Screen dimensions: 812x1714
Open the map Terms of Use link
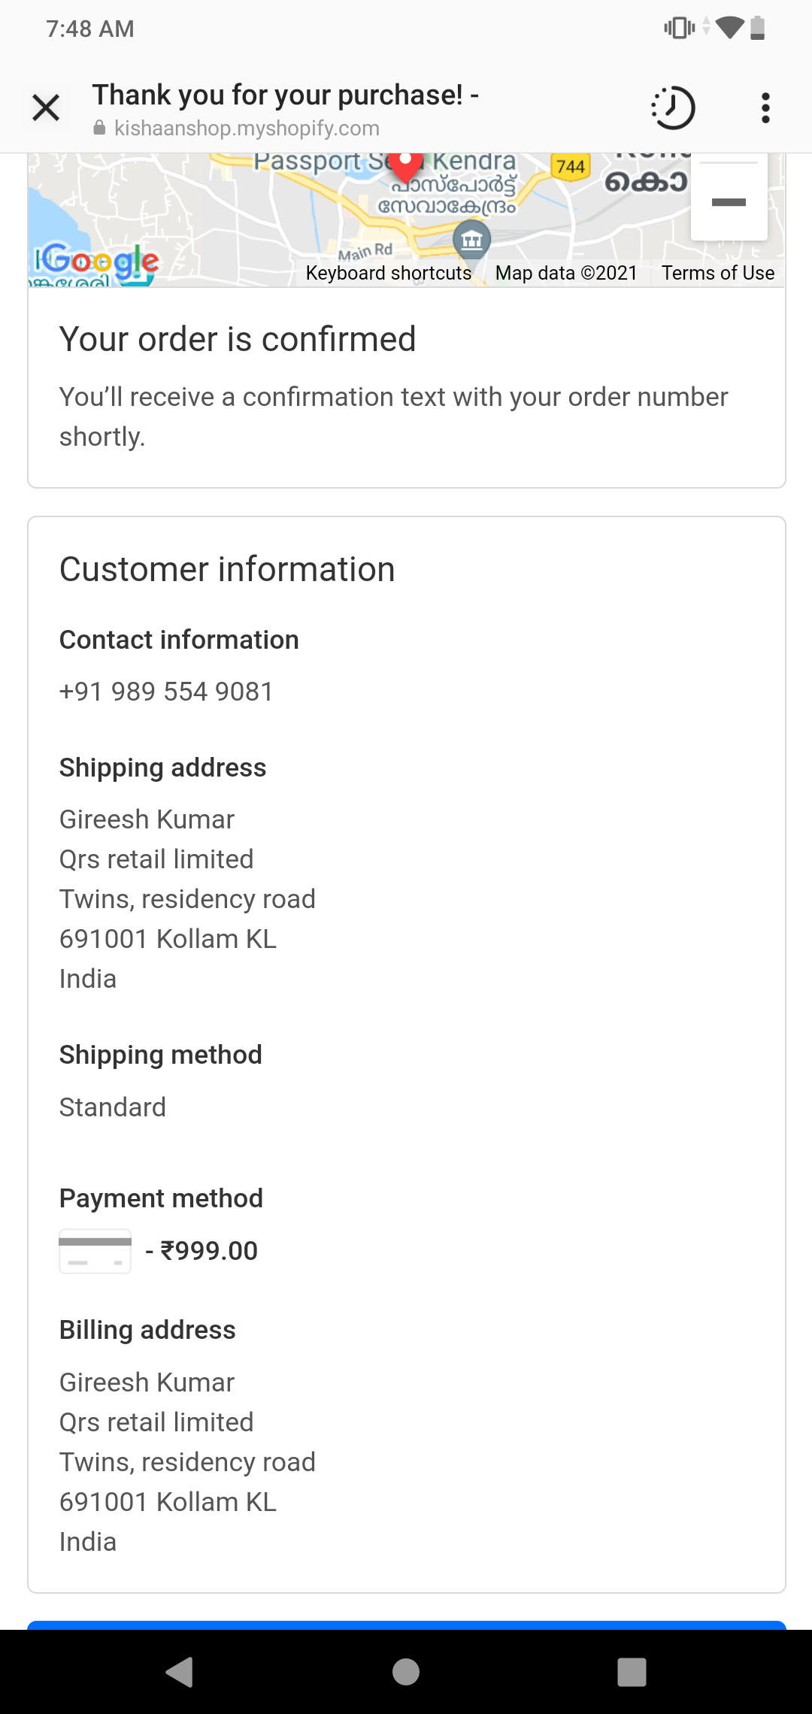(717, 273)
